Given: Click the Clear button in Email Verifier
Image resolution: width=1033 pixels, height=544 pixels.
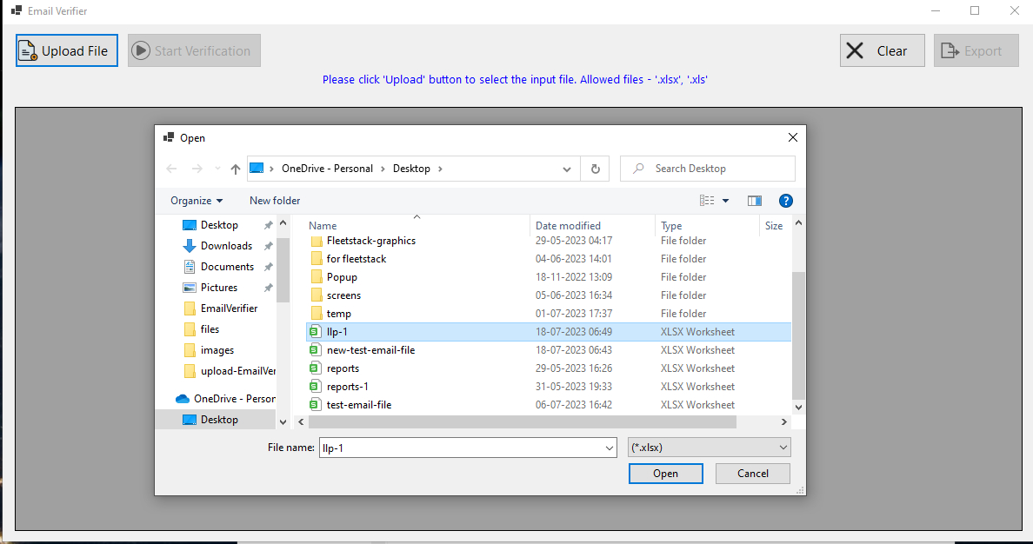Looking at the screenshot, I should pos(882,50).
